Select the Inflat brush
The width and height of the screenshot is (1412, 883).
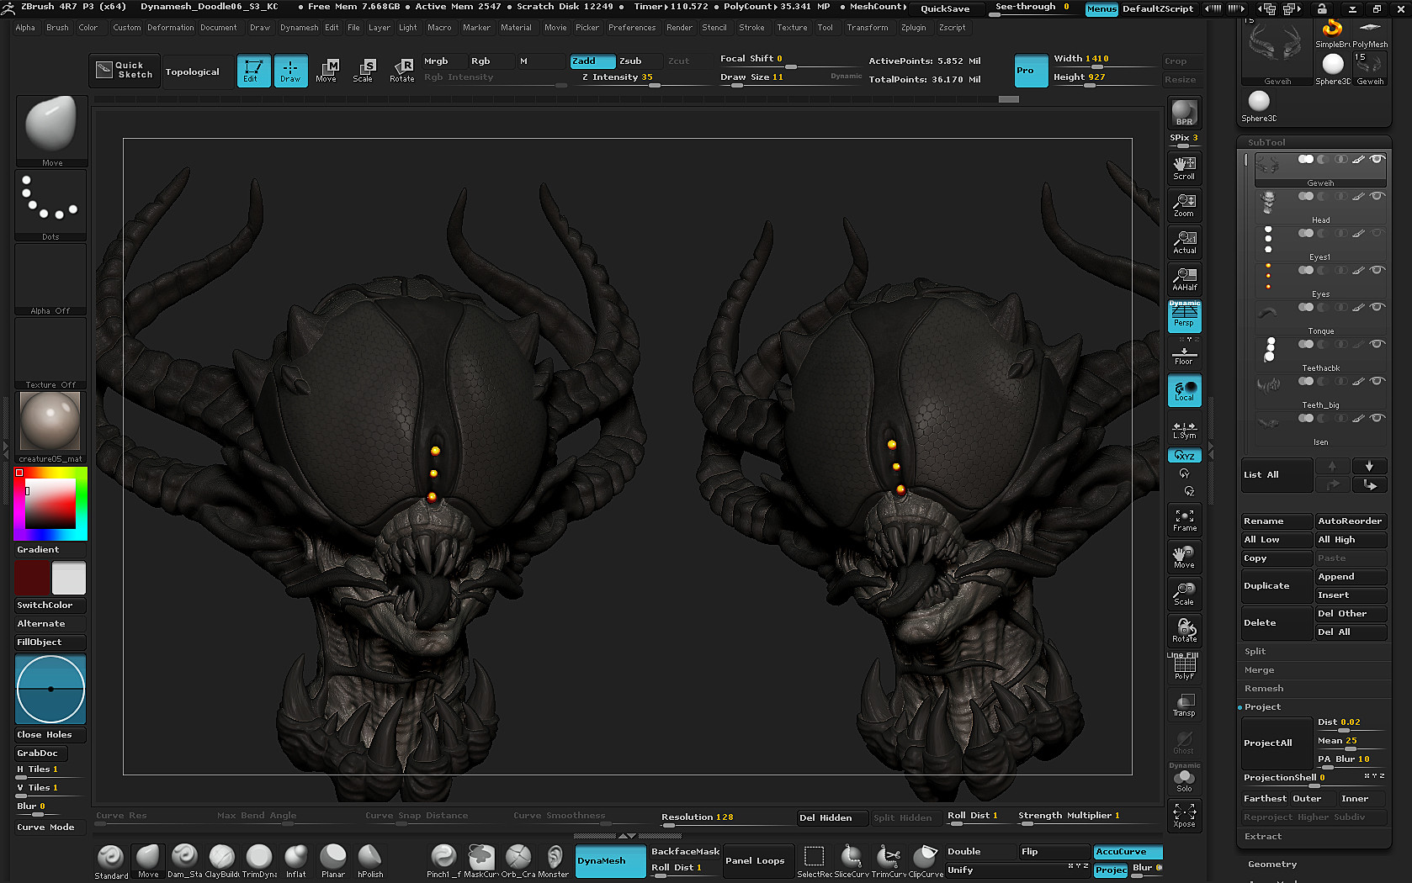pos(296,862)
